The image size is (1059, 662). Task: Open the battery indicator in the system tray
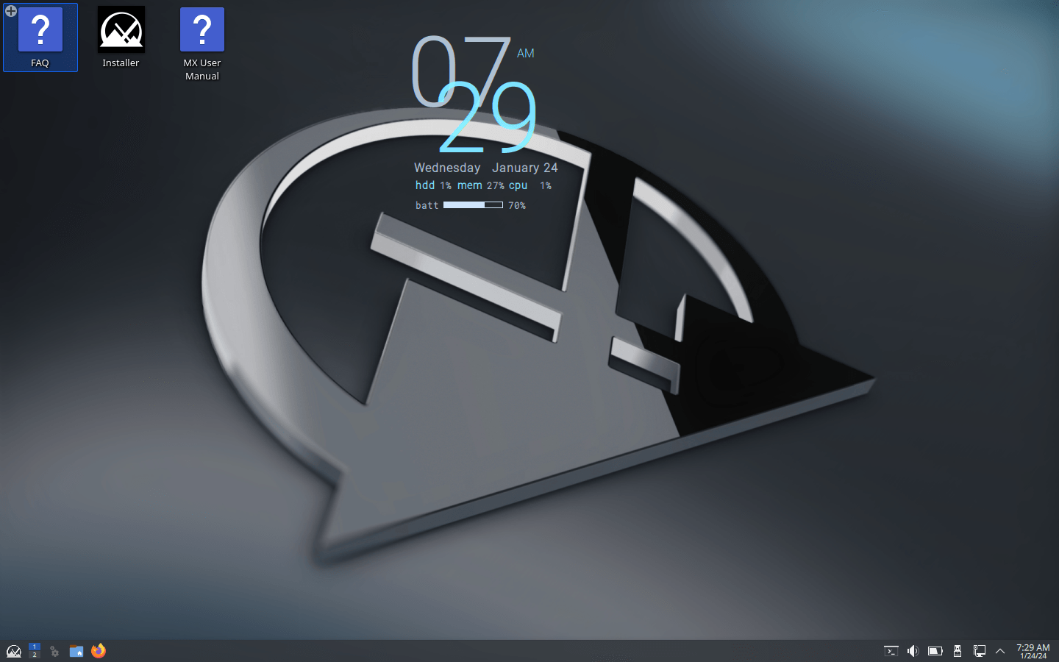click(x=935, y=651)
